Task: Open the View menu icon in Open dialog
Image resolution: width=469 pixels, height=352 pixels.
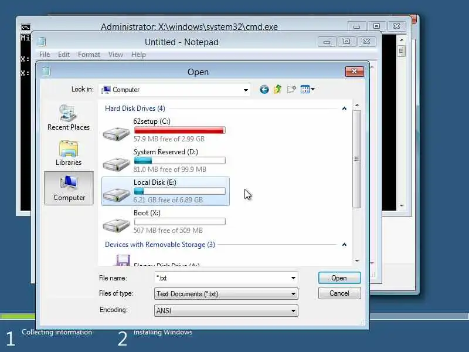Action: point(305,89)
